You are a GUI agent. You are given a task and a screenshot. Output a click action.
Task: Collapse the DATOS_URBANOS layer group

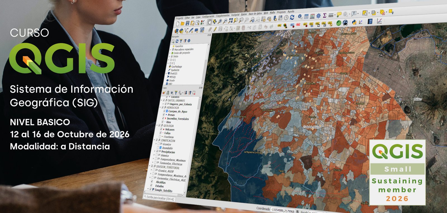(162, 100)
